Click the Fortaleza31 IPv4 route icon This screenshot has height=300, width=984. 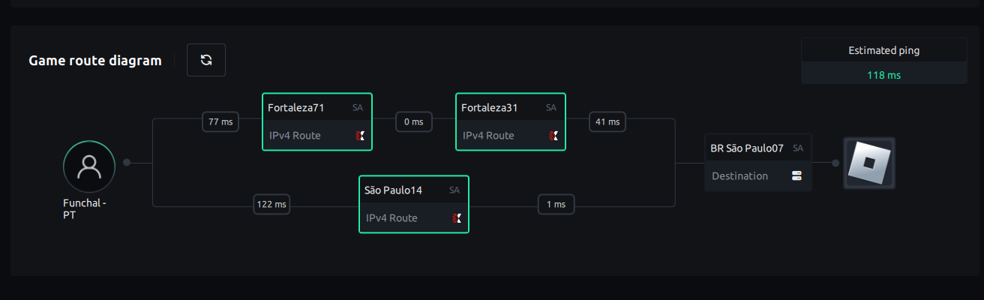[553, 136]
